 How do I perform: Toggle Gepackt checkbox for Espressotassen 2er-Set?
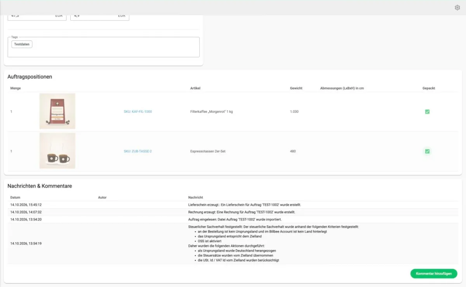(x=427, y=151)
